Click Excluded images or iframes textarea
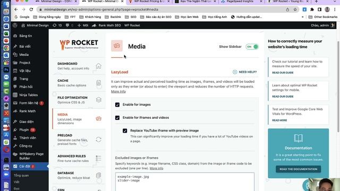The image size is (340, 191). coord(185,181)
